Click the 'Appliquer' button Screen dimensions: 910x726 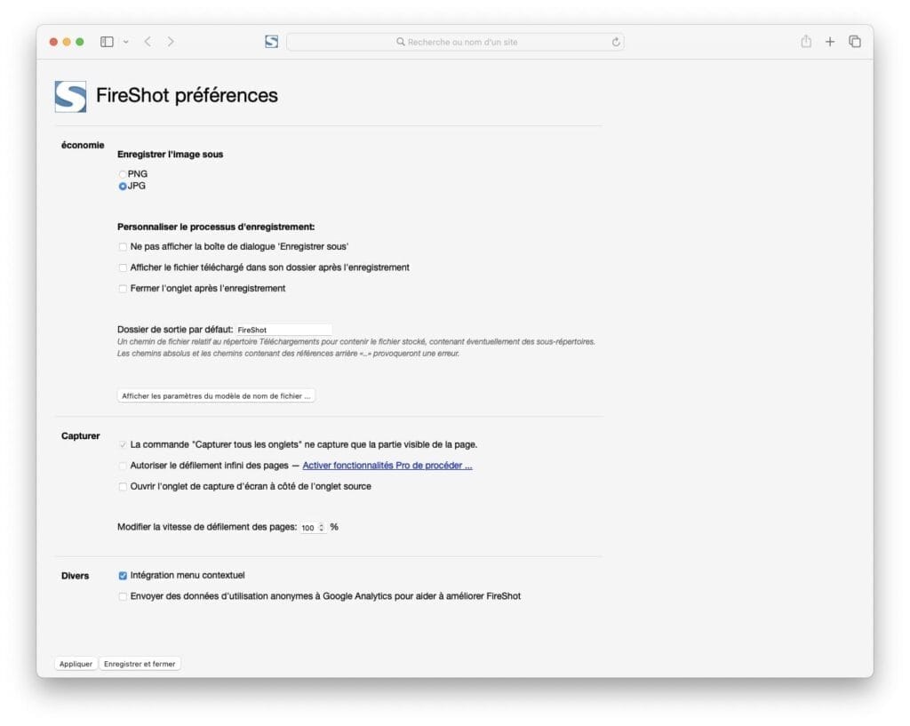point(76,663)
